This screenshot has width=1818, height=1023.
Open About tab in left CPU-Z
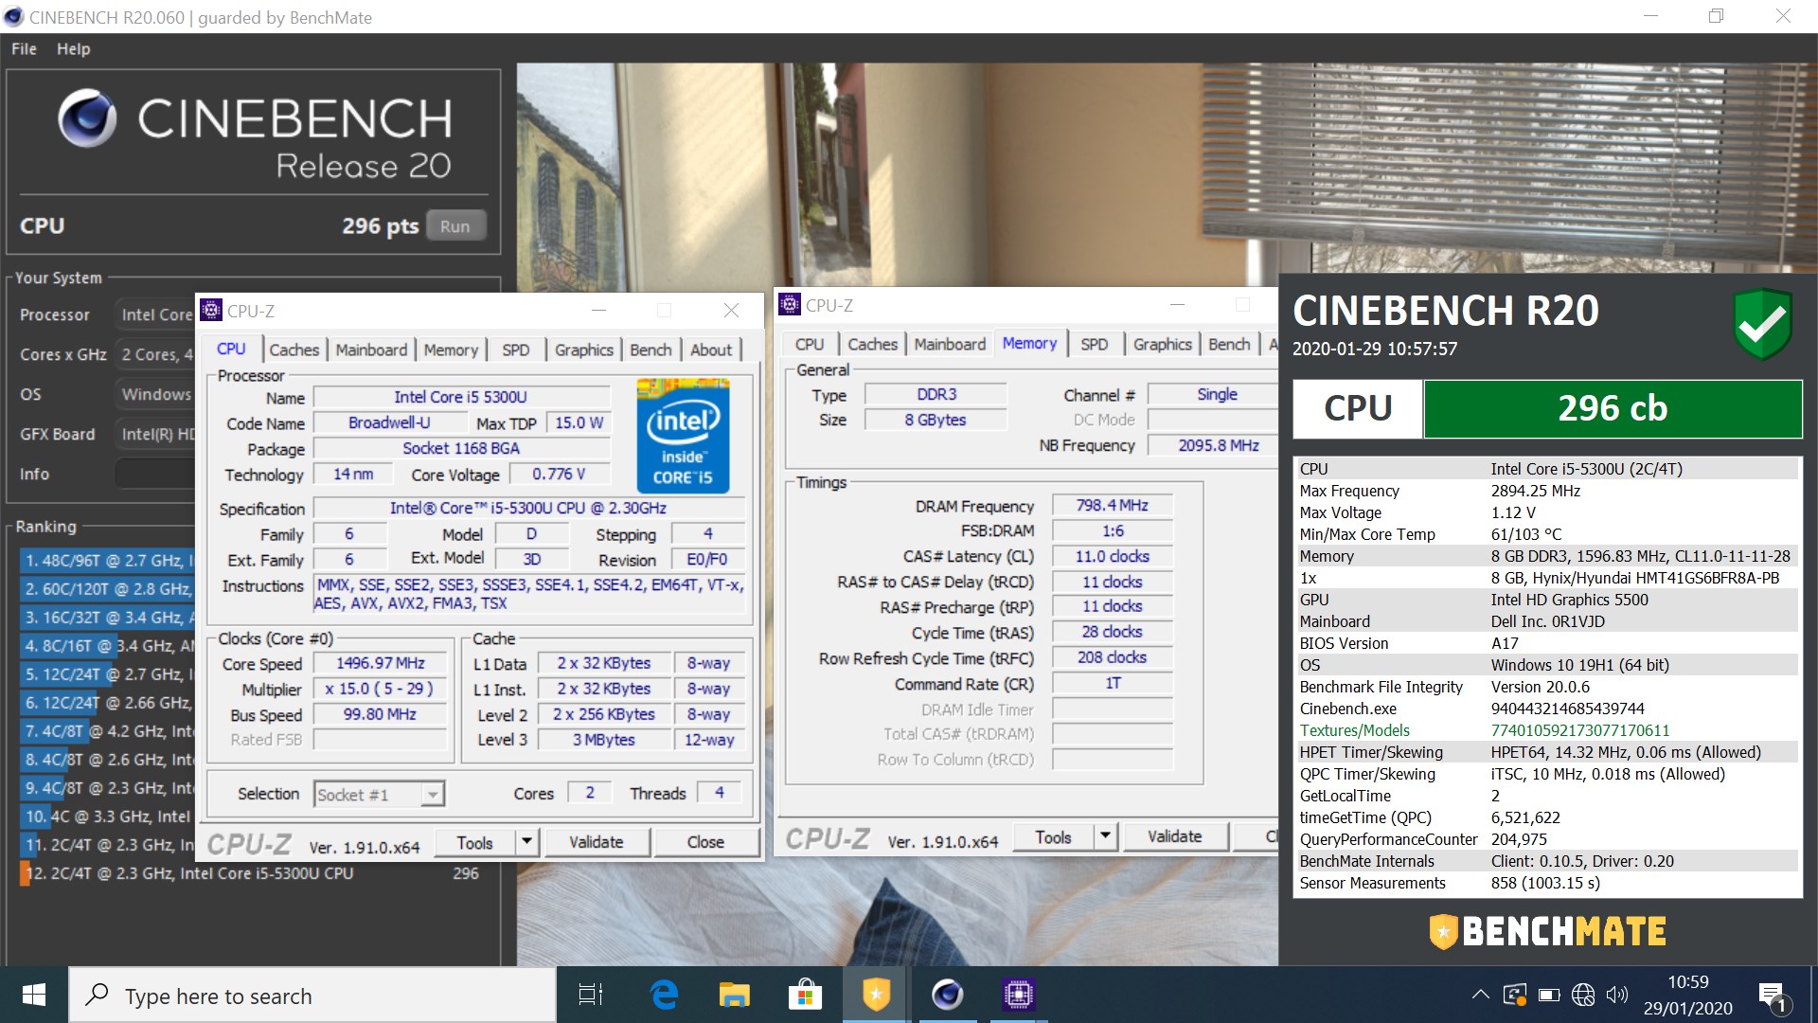[x=711, y=350]
